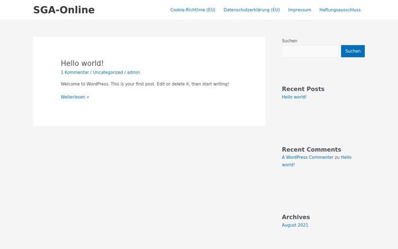
Task: Click the Recent Comments heading
Action: tap(311, 149)
